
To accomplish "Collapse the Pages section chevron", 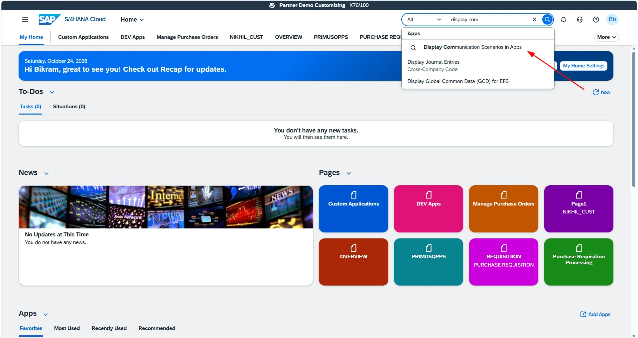I will coord(349,173).
